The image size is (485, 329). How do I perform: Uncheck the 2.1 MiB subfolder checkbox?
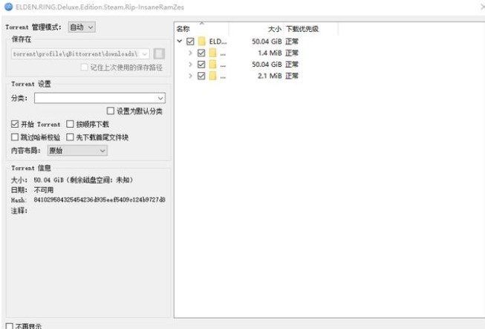click(201, 76)
